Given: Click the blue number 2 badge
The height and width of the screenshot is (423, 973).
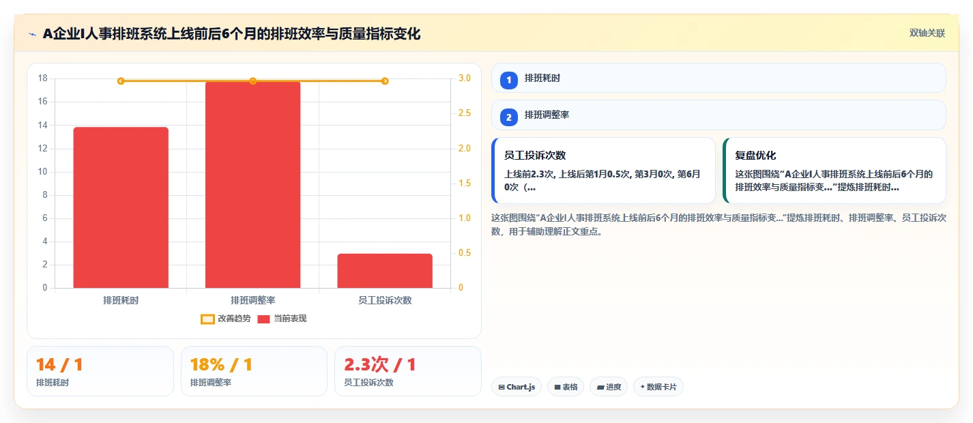Looking at the screenshot, I should [508, 117].
